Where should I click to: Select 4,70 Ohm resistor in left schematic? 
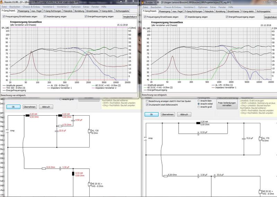60,126
